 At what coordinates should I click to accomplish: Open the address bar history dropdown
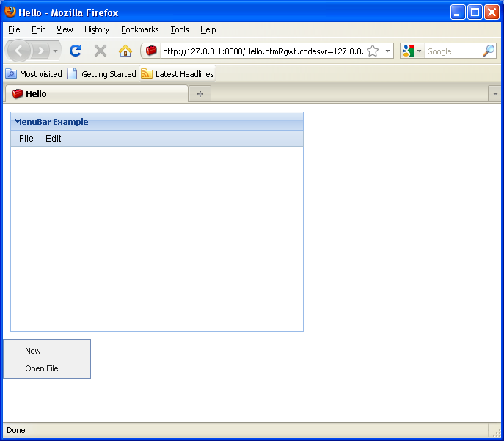tap(387, 51)
